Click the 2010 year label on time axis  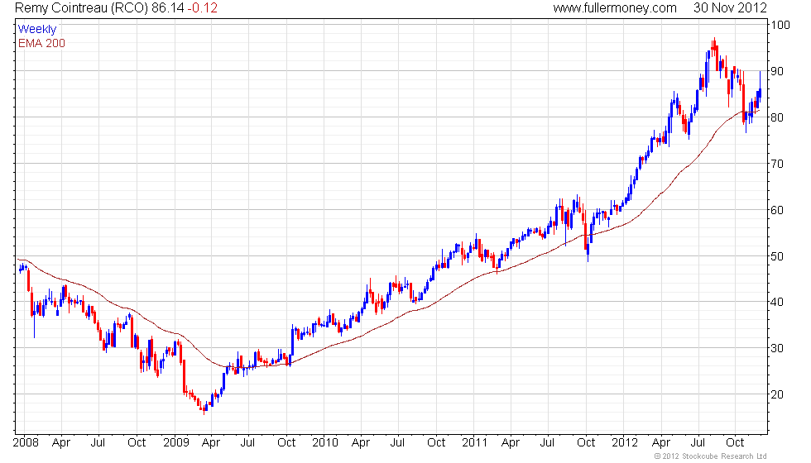tap(325, 443)
